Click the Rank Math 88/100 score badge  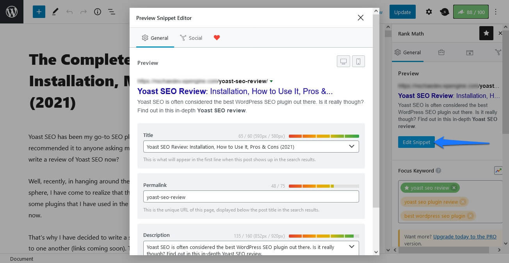click(470, 12)
